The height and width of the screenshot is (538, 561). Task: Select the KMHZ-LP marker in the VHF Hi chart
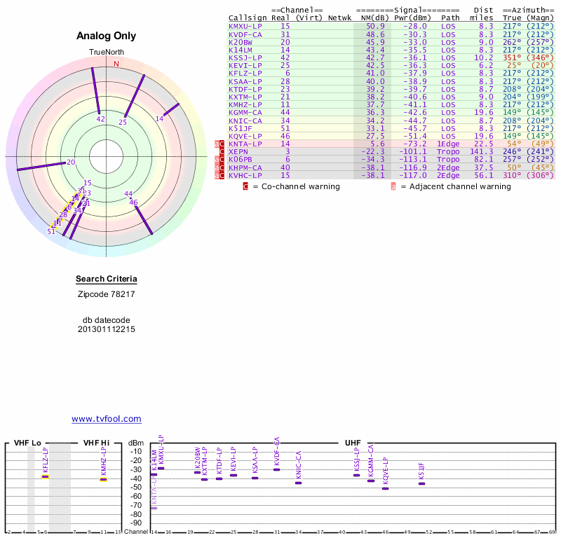[103, 479]
